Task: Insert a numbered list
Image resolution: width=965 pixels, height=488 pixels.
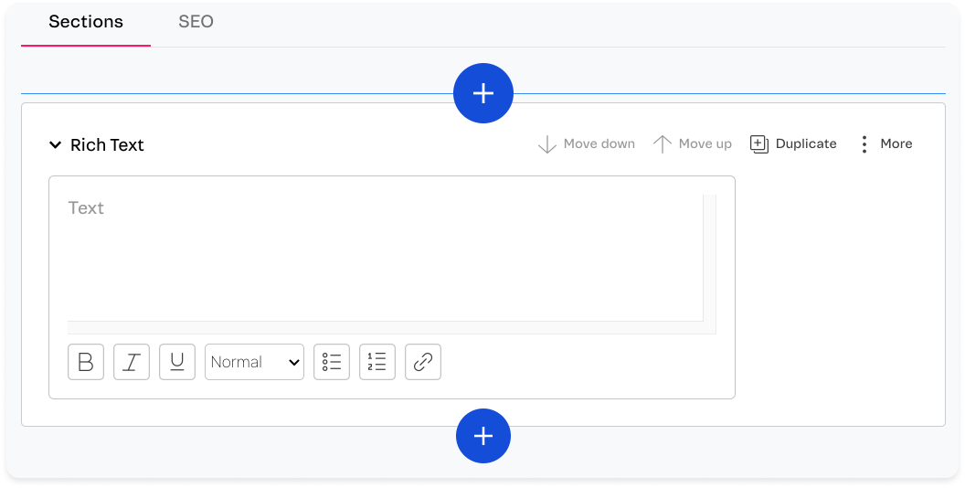Action: (377, 362)
